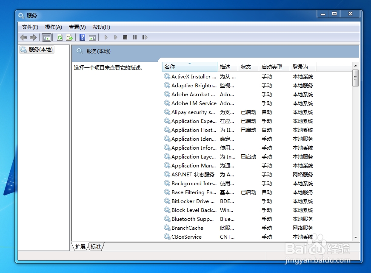
Task: Click the Export List toolbar icon
Action: 69,37
